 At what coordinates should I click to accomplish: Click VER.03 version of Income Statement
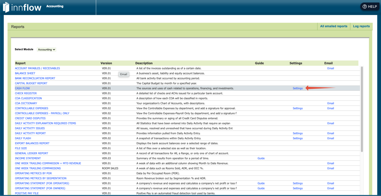click(x=106, y=158)
